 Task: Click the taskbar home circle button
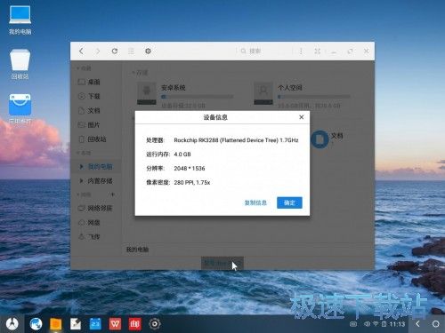(435, 324)
